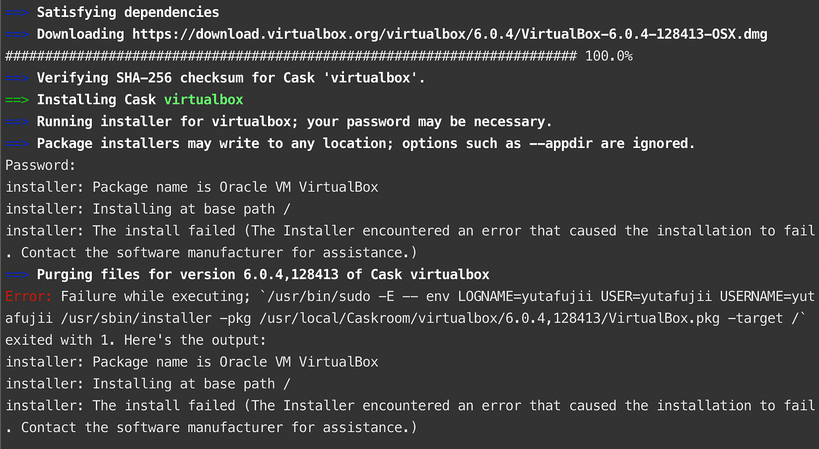The width and height of the screenshot is (819, 449).
Task: Click the green arrow before Installing Cask
Action: [17, 100]
